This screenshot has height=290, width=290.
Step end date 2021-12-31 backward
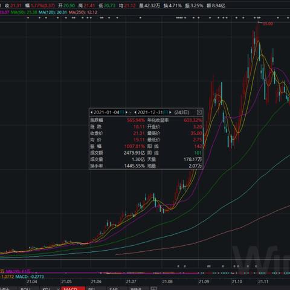coord(135,112)
